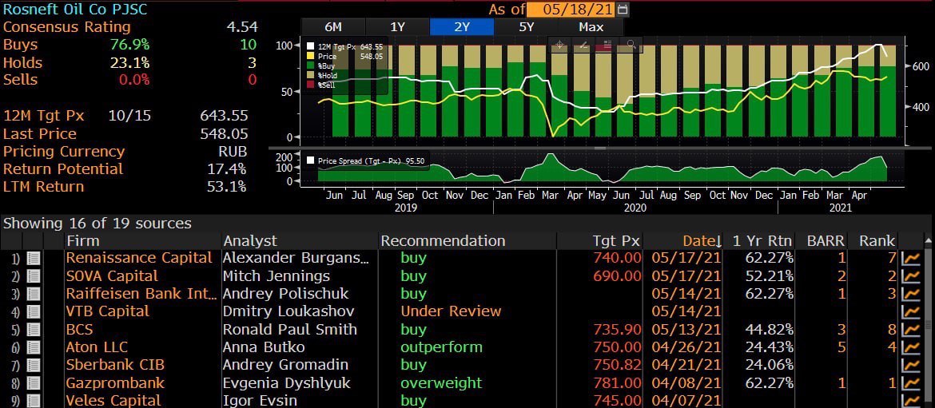Open SOVA Capital firm link
The height and width of the screenshot is (408, 935).
click(x=112, y=276)
